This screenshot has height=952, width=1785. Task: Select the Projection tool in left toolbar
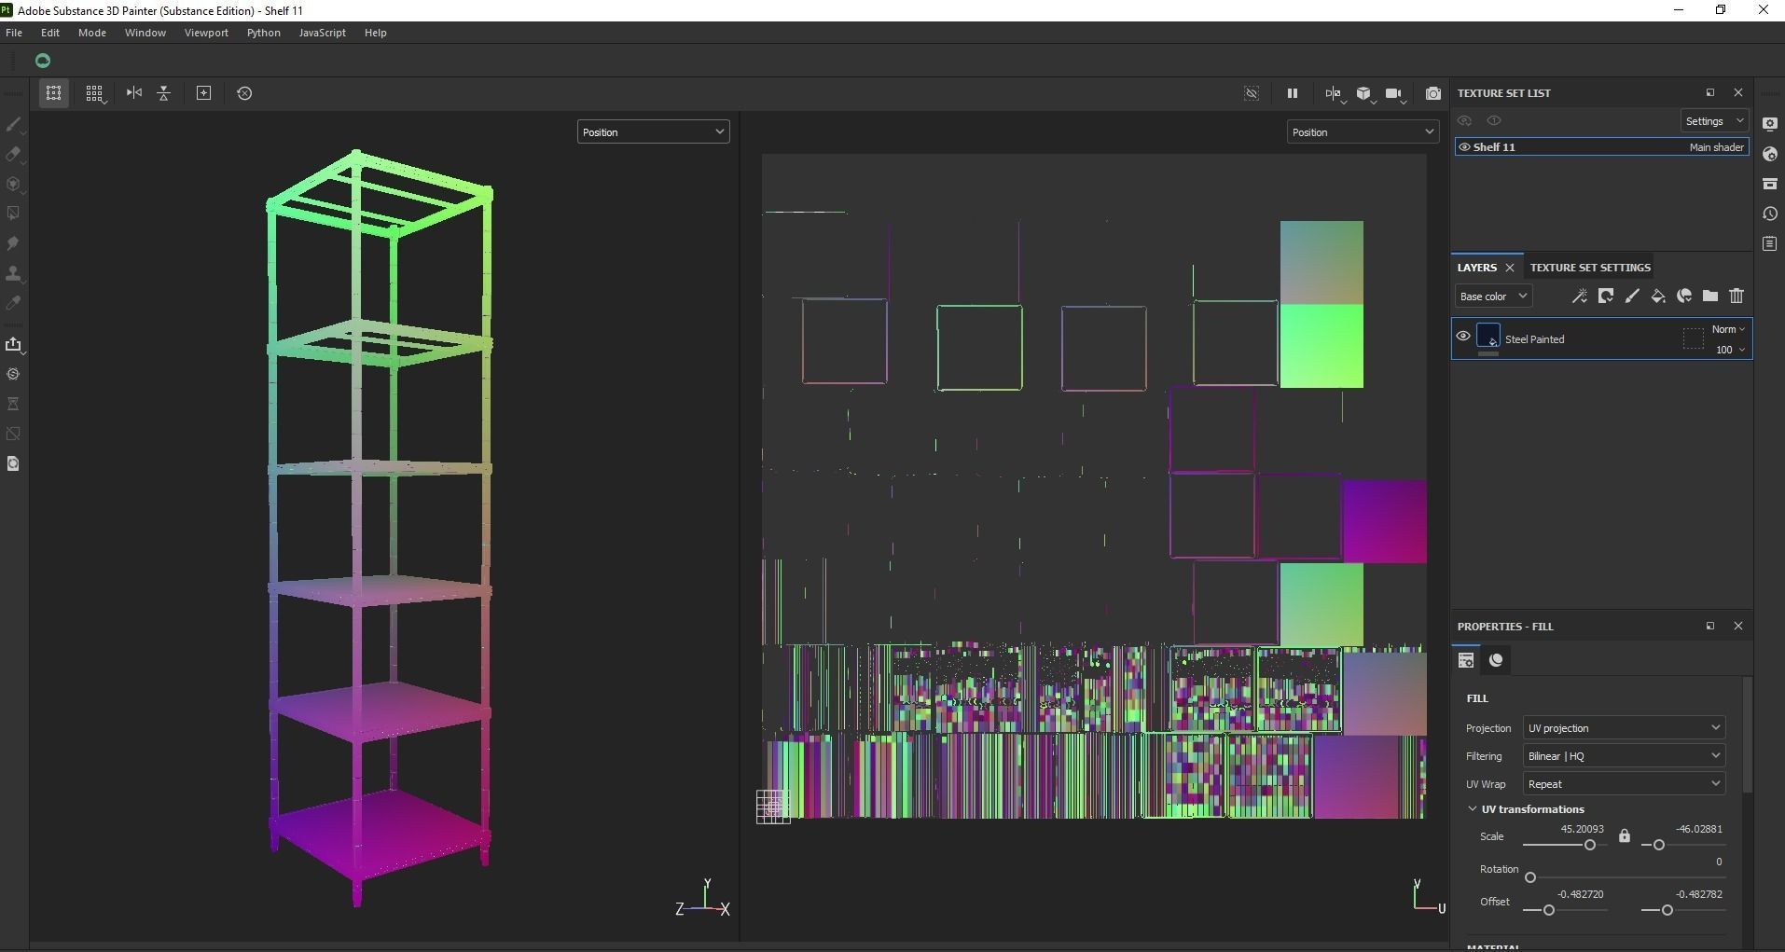point(14,184)
